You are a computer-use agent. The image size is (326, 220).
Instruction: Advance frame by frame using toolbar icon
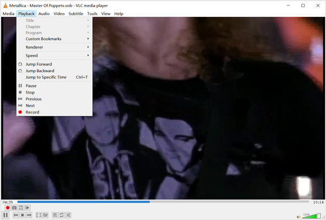(28, 208)
